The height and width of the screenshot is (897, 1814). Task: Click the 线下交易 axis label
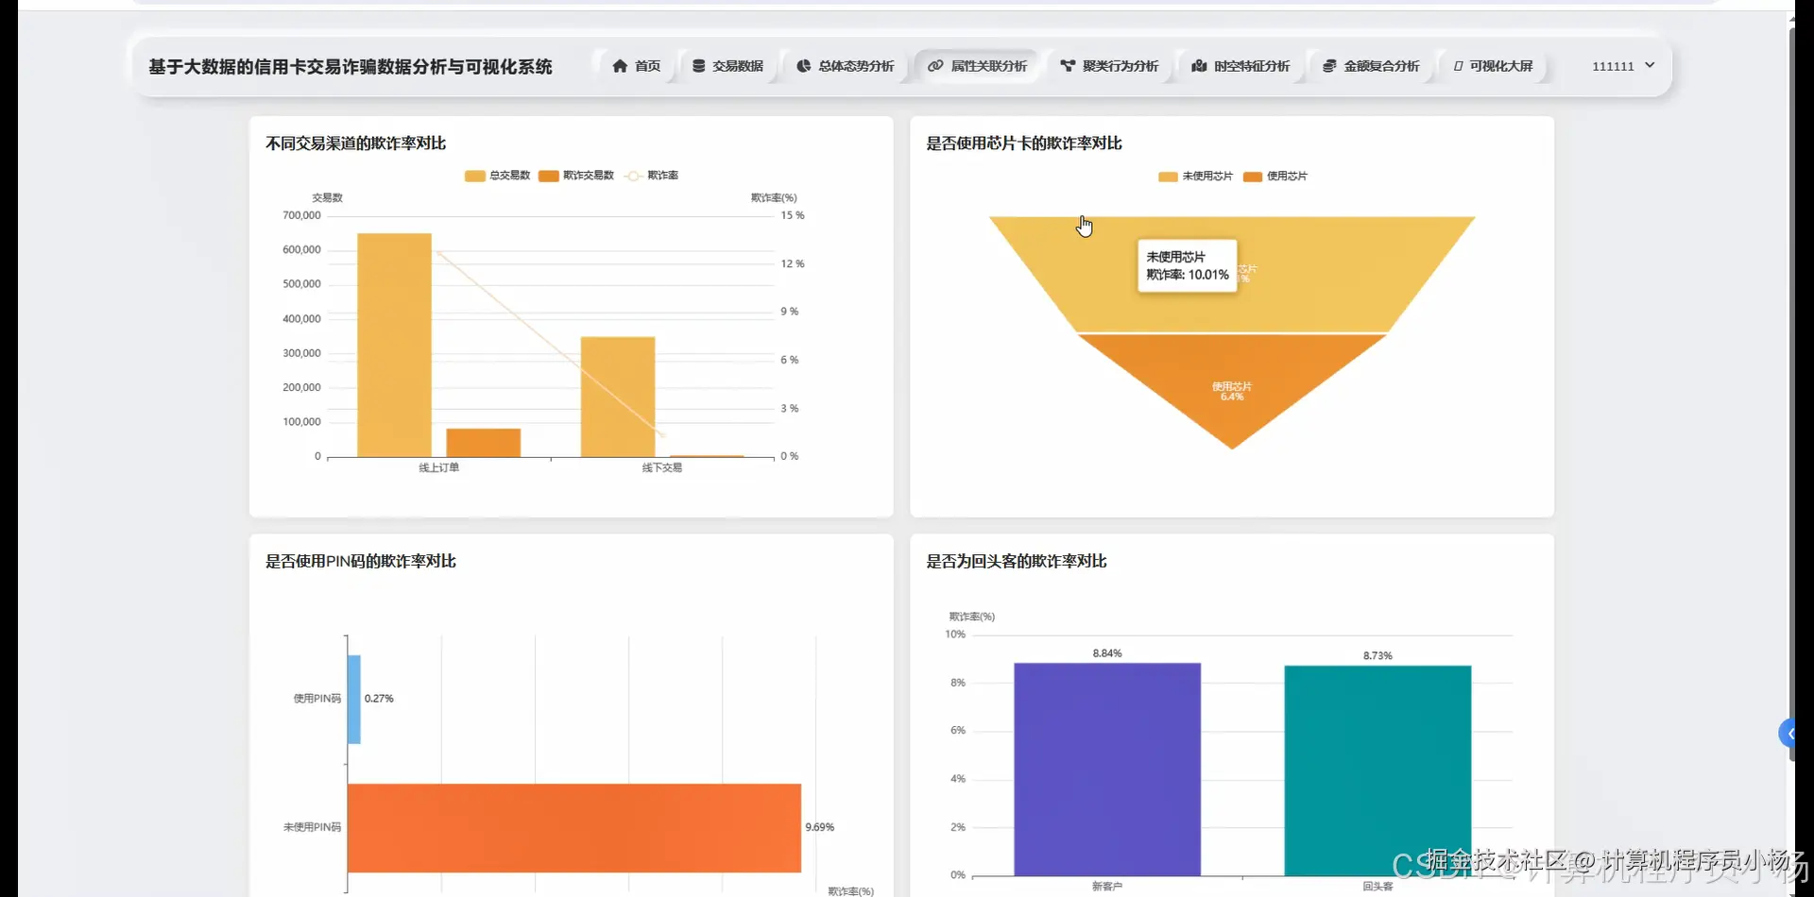662,467
